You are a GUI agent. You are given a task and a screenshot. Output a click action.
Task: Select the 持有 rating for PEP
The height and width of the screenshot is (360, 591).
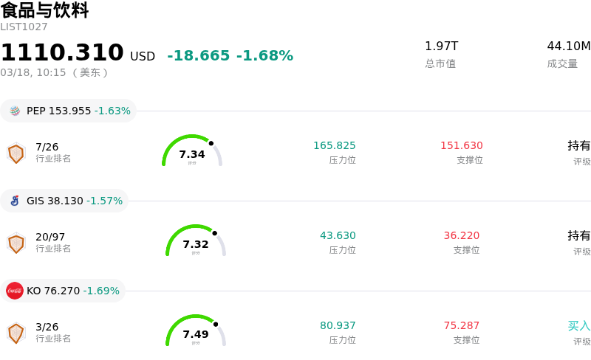(579, 145)
